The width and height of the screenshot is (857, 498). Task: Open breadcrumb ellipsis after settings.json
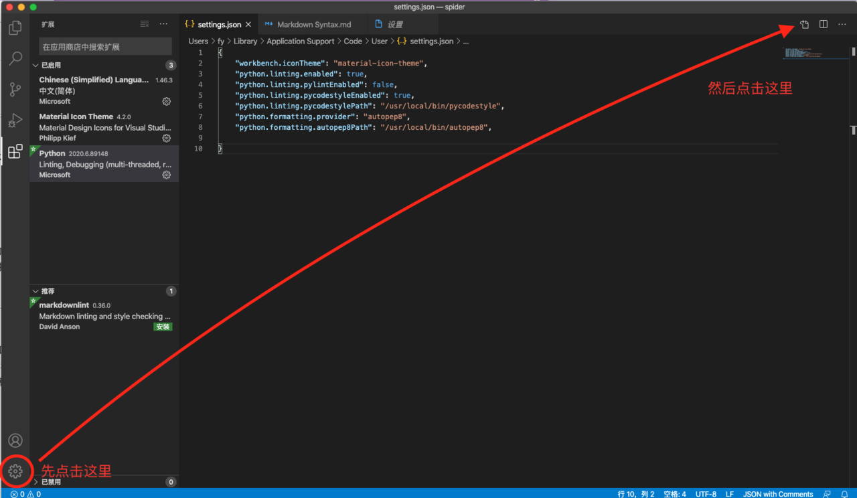pyautogui.click(x=466, y=41)
